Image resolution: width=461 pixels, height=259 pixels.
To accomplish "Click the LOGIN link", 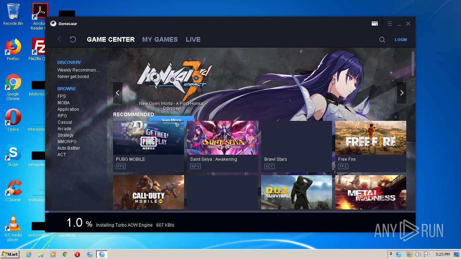I will click(x=400, y=40).
